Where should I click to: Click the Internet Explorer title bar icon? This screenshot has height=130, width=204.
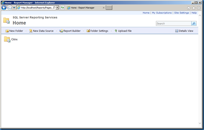click(3, 3)
